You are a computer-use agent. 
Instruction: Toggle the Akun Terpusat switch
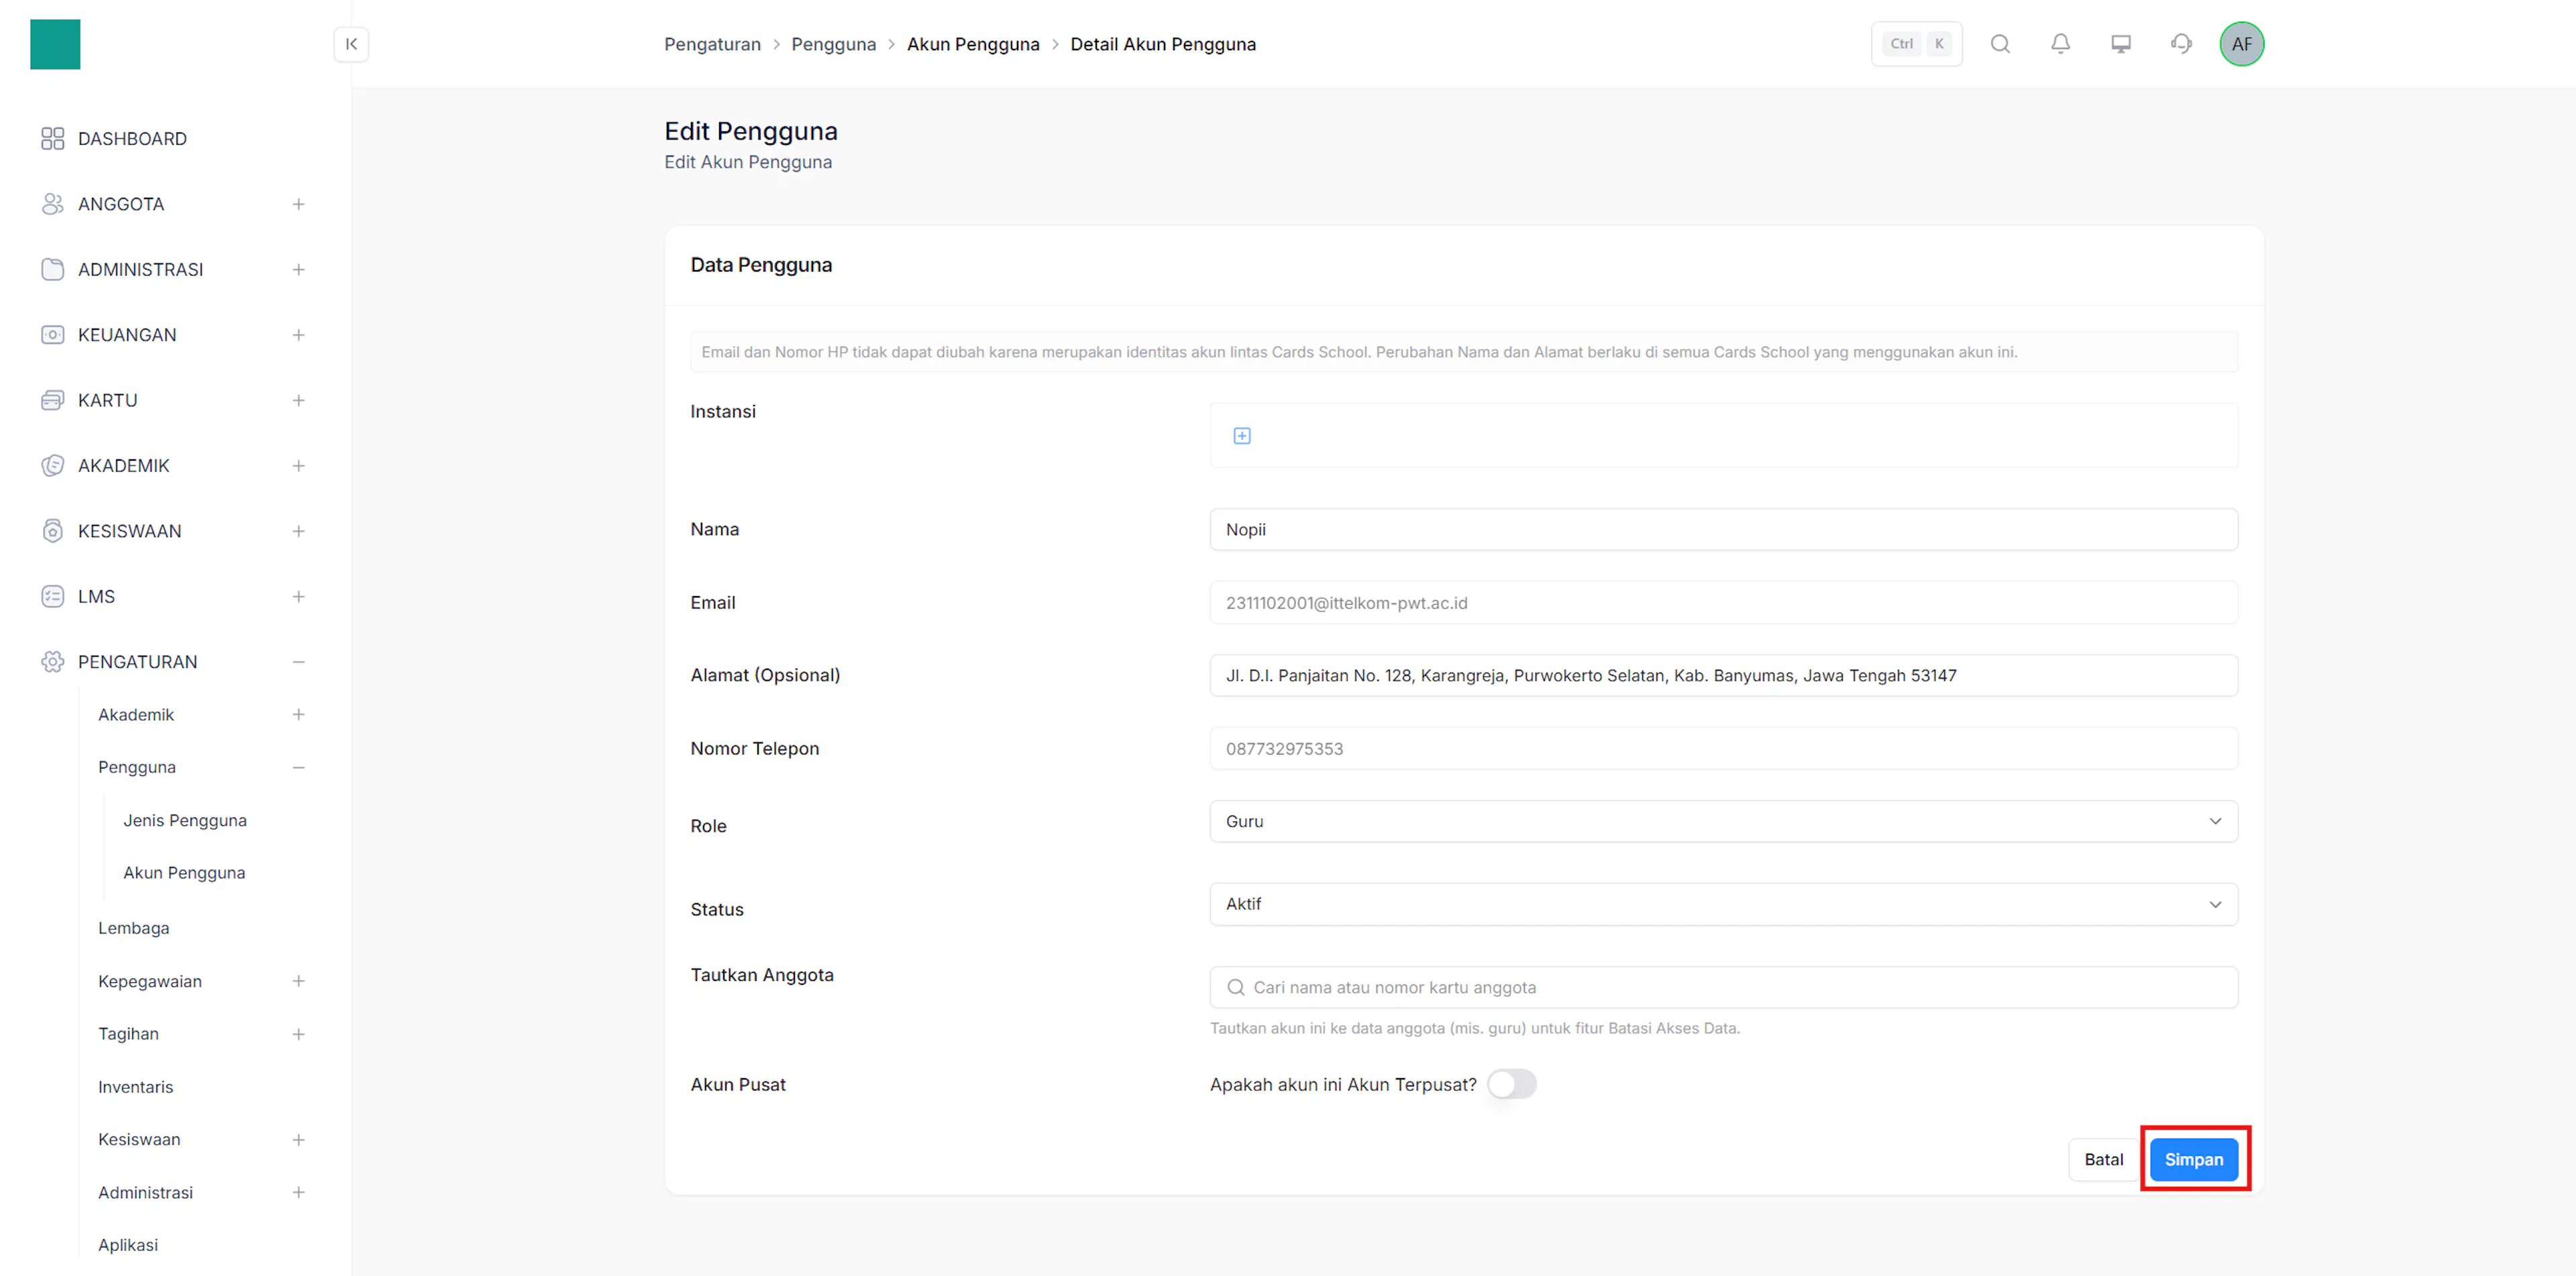click(x=1512, y=1084)
